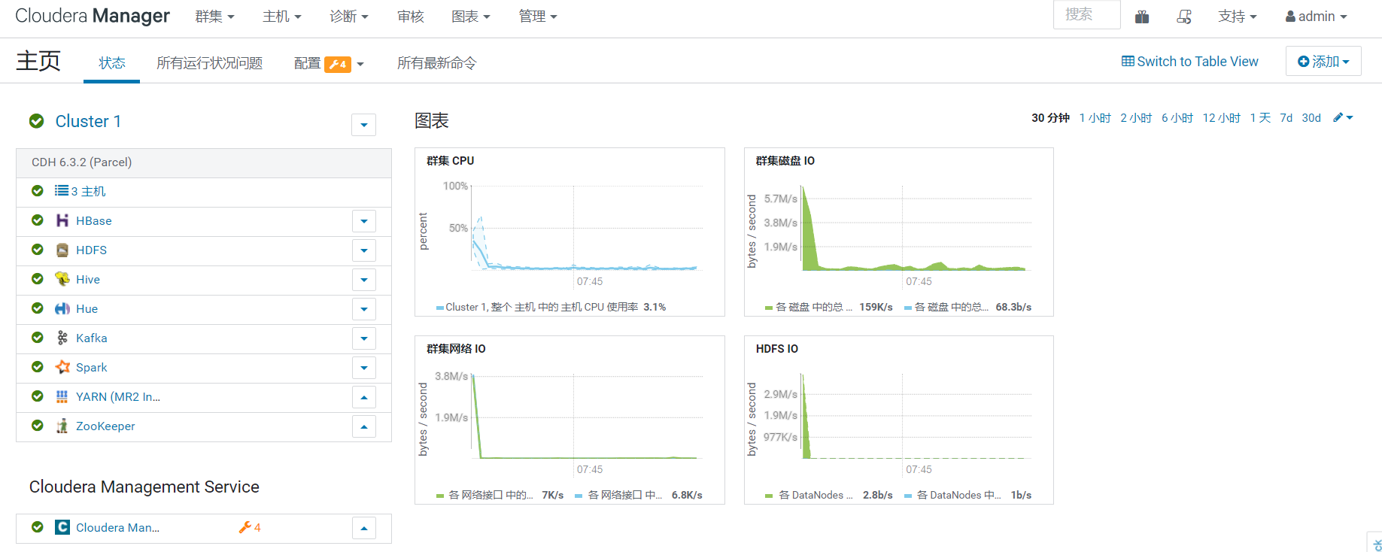Screen dimensions: 1382x552
Task: Open the 主机 menu
Action: click(x=282, y=17)
